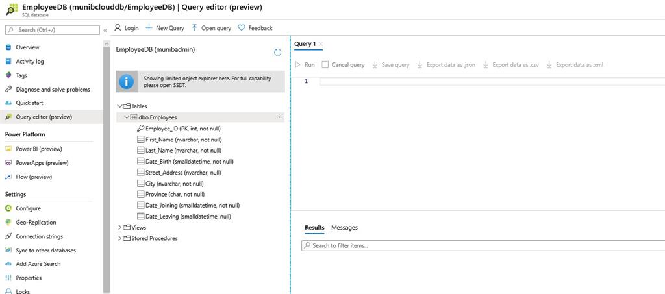Expand the Stored Procedures folder

119,238
